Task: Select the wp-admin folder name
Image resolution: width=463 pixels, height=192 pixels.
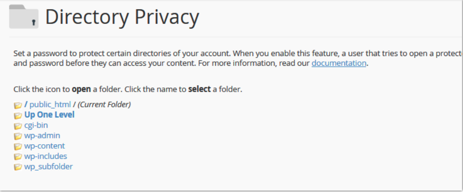Action: (42, 135)
